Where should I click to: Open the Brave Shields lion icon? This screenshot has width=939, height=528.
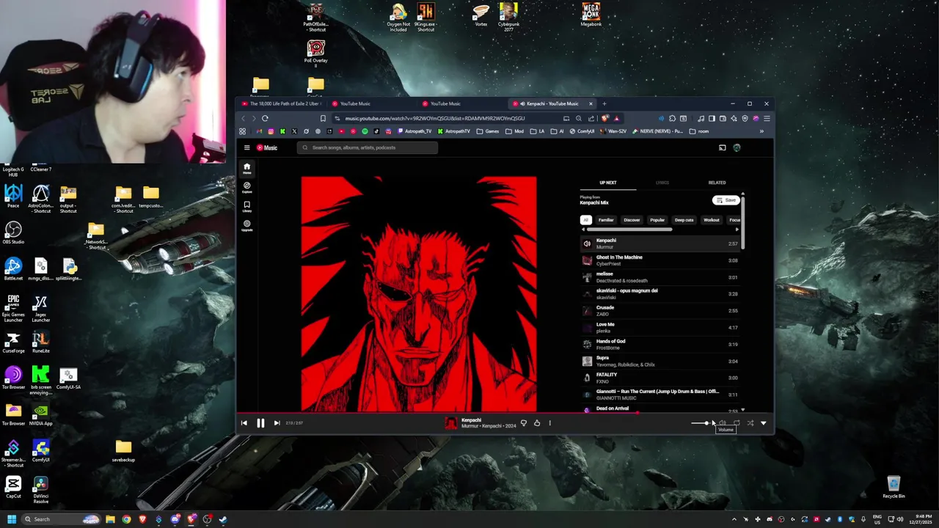pyautogui.click(x=605, y=118)
